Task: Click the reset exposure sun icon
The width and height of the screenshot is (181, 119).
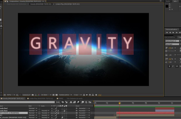Action: tap(96, 95)
